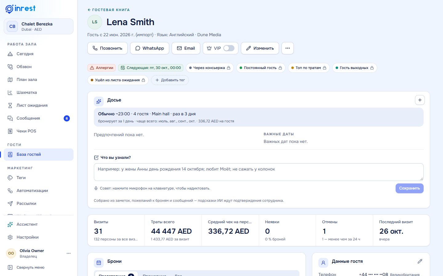This screenshot has width=443, height=276.
Task: Go to План зала
Action: click(x=38, y=80)
